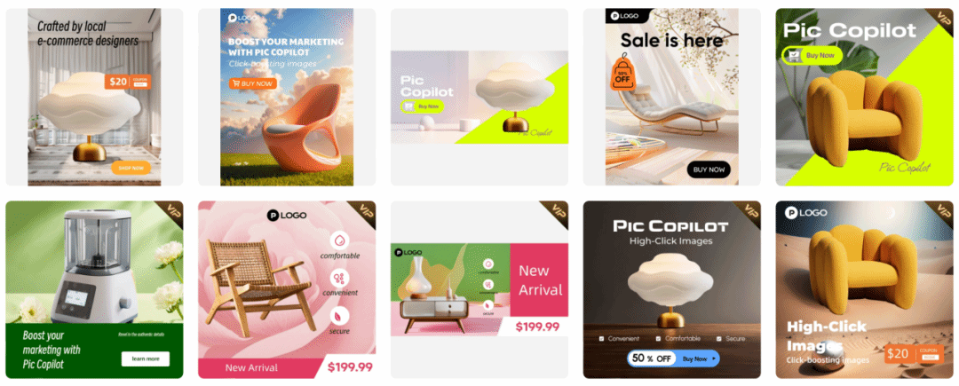The height and width of the screenshot is (386, 959).
Task: Click the comfortable icon on the pink template
Action: click(339, 240)
